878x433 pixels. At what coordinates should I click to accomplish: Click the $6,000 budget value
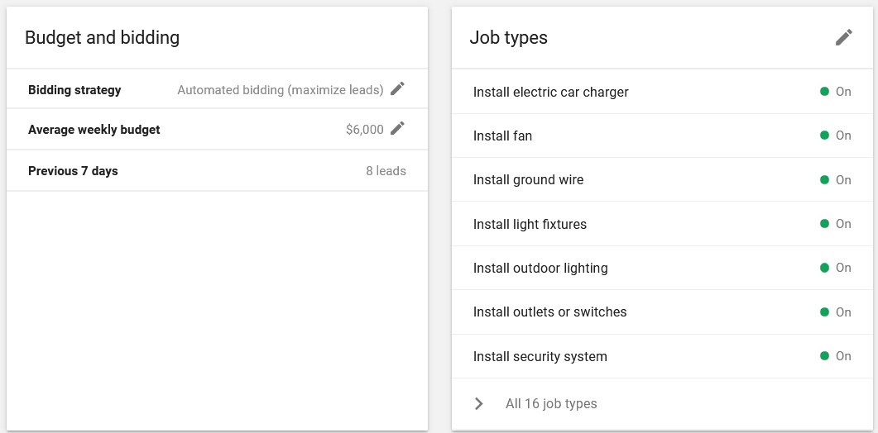coord(365,130)
